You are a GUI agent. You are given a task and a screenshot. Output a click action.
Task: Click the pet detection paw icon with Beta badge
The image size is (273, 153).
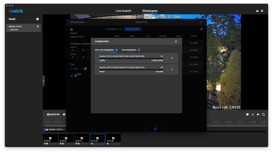point(76,76)
